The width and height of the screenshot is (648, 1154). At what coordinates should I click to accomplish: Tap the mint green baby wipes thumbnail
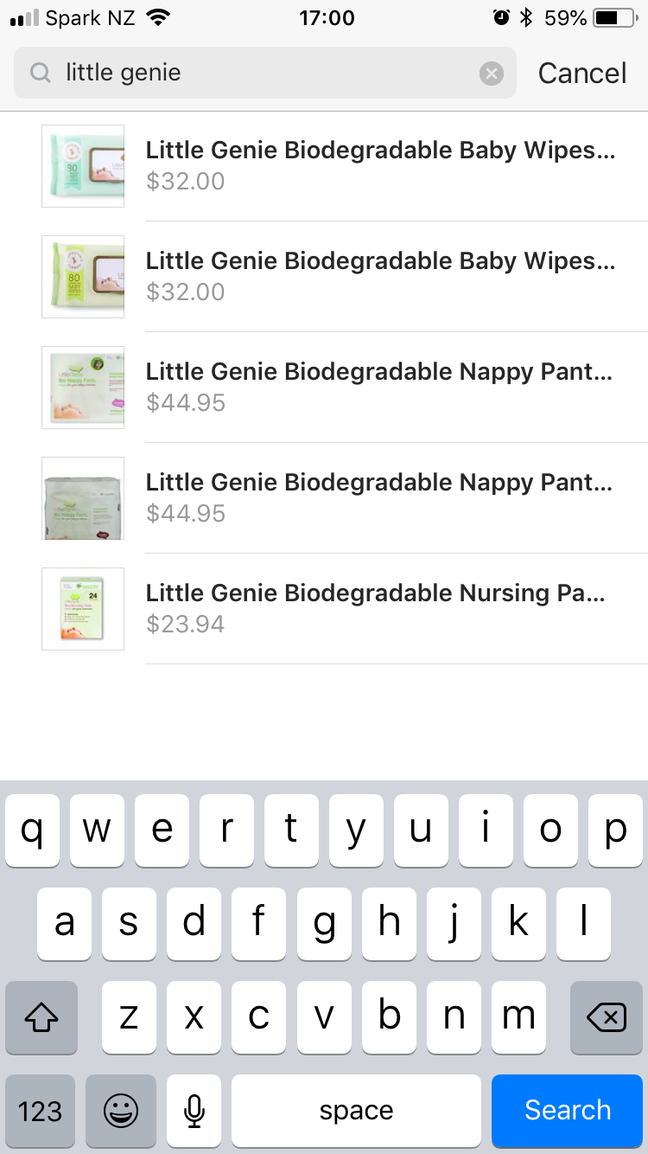pos(83,166)
